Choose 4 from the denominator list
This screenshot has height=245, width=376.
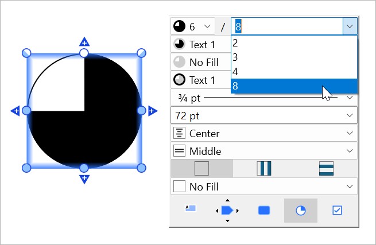click(235, 72)
